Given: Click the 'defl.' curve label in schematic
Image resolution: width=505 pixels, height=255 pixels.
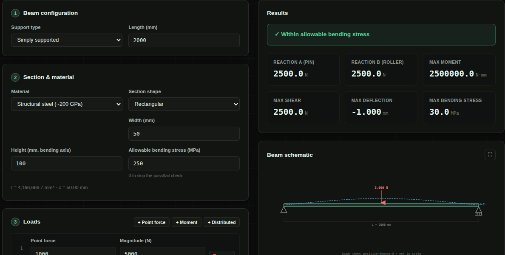Looking at the screenshot, I should pyautogui.click(x=483, y=204).
